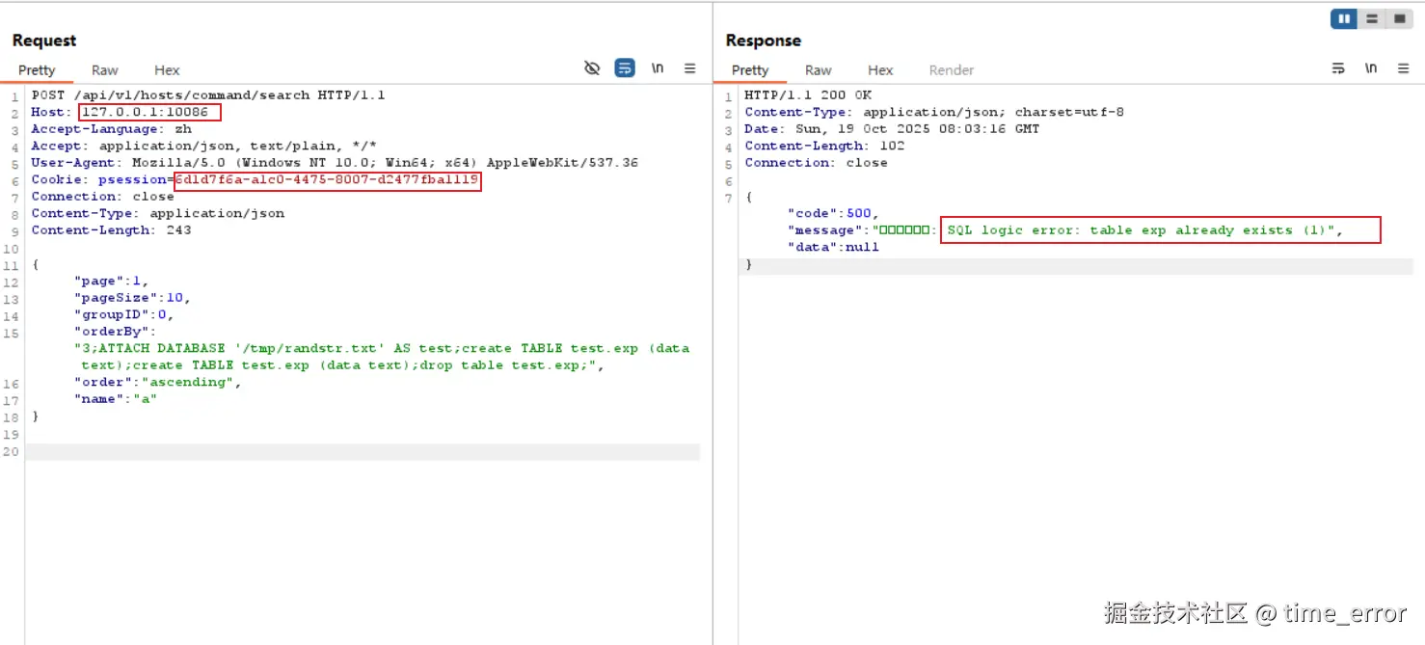Image resolution: width=1425 pixels, height=645 pixels.
Task: Click the "orderBy": key in request body
Action: (115, 332)
